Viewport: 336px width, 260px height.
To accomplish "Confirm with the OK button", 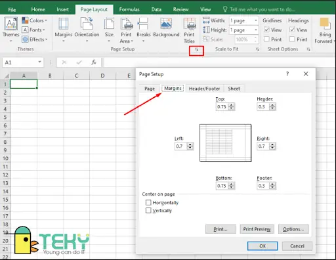I will click(262, 246).
